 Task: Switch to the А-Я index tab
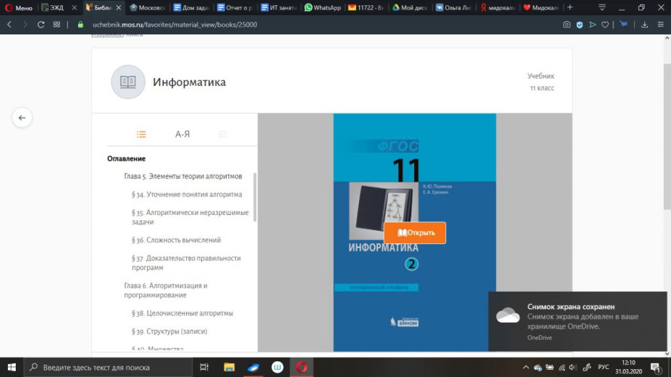[182, 134]
